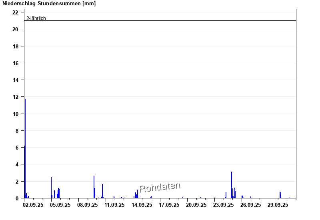Click the y-axis value 0
The height and width of the screenshot is (220, 320).
(16, 198)
